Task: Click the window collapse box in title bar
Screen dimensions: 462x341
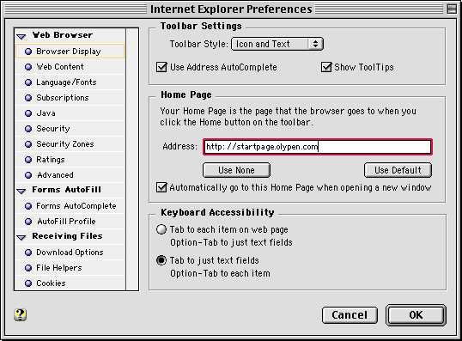Action: tap(452, 9)
